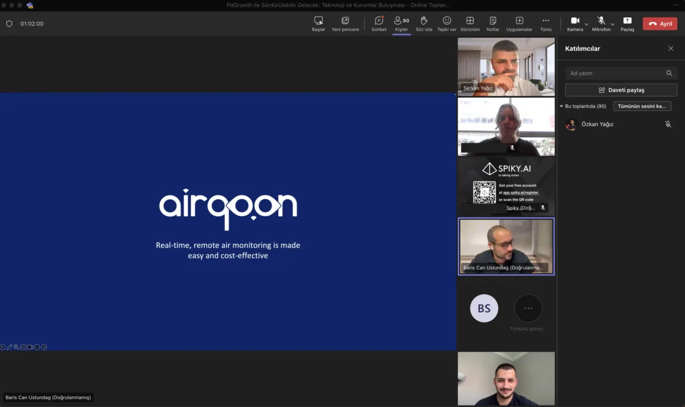Image resolution: width=685 pixels, height=407 pixels.
Task: Click the search magnifier in participants panel
Action: [669, 73]
